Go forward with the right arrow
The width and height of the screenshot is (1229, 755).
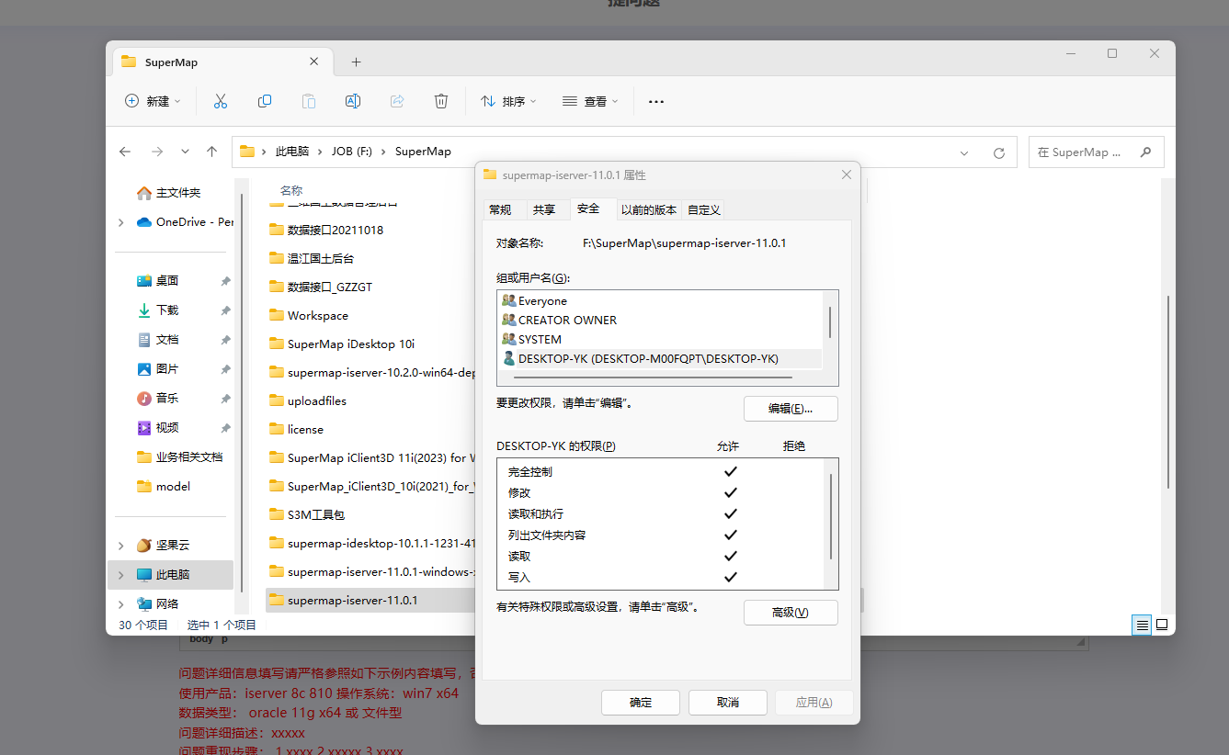tap(157, 152)
